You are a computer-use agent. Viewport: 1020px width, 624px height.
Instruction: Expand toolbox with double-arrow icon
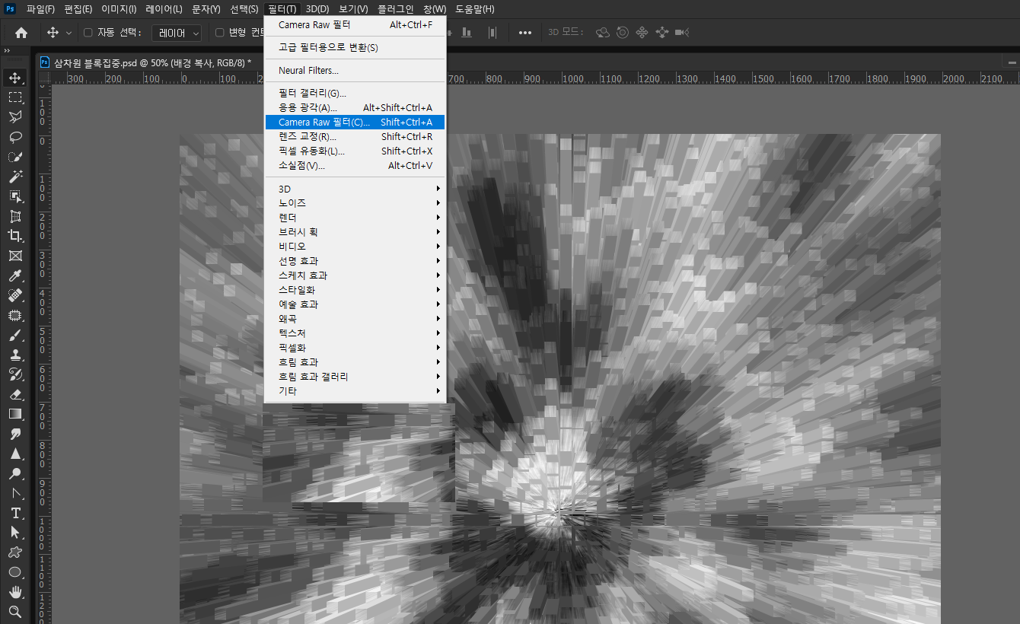pyautogui.click(x=7, y=50)
